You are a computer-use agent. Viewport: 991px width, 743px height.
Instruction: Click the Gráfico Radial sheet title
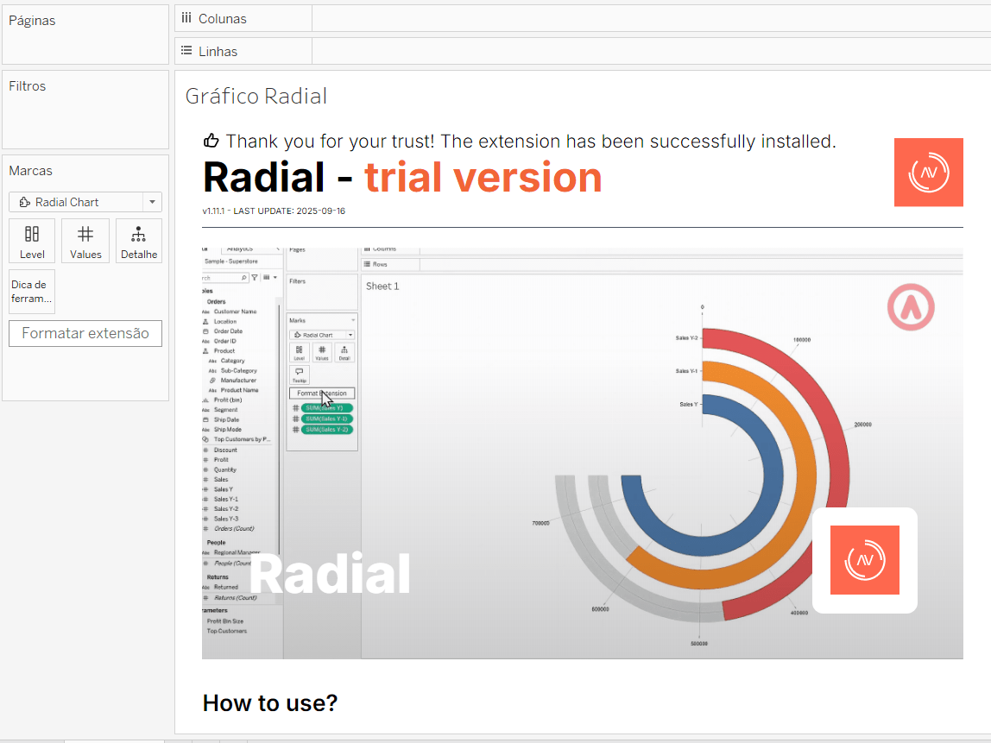tap(256, 96)
